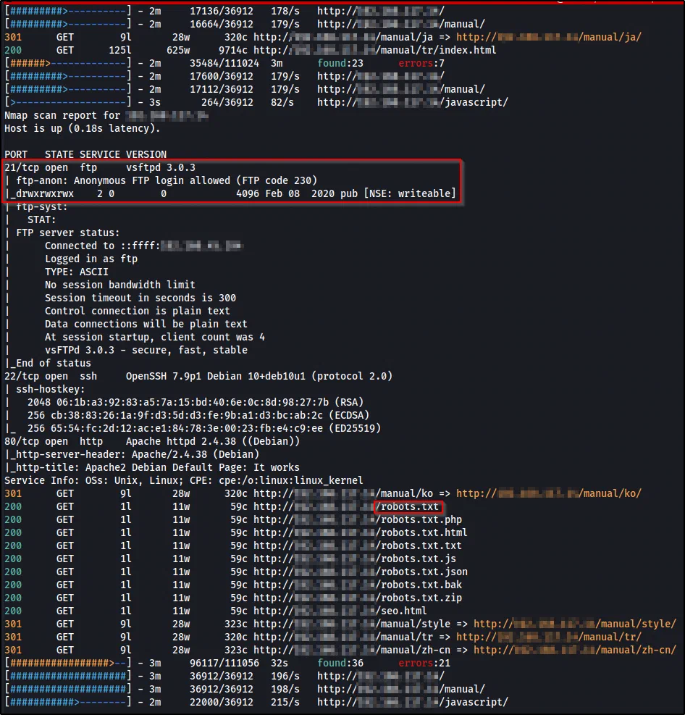Viewport: 685px width, 715px height.
Task: Click 'Host is up (0.18s latency).' line
Action: click(83, 129)
